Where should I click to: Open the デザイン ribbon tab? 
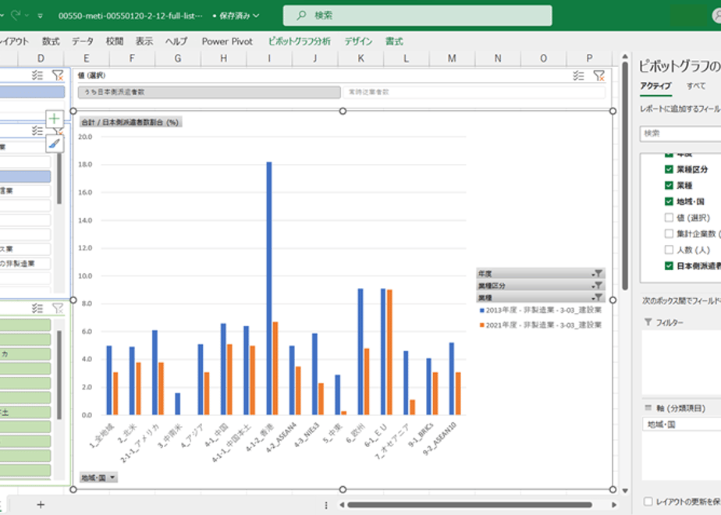coord(359,41)
